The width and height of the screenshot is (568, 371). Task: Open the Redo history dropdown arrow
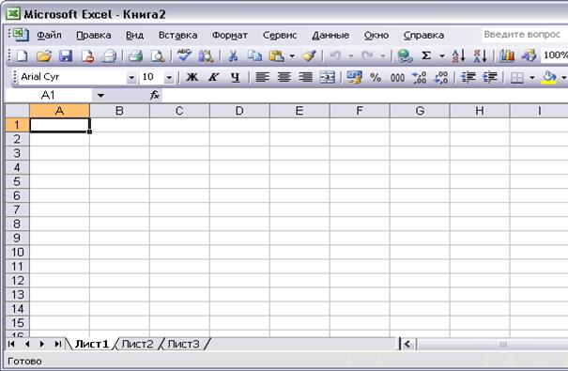(382, 56)
